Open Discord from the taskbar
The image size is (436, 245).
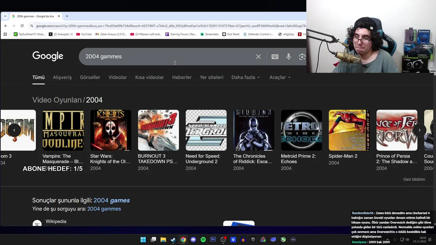(x=193, y=240)
